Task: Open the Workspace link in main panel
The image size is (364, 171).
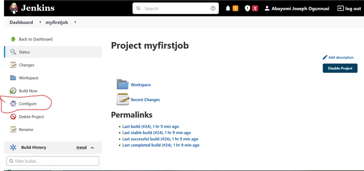Action: coord(141,85)
